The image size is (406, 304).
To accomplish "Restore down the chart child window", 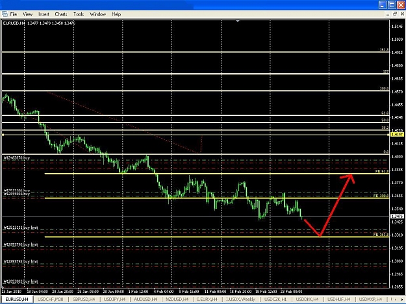I will 395,14.
